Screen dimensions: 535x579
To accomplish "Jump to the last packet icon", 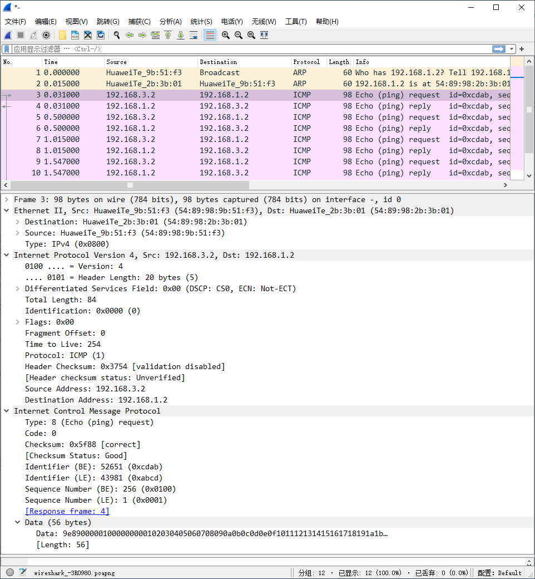I will tap(180, 35).
